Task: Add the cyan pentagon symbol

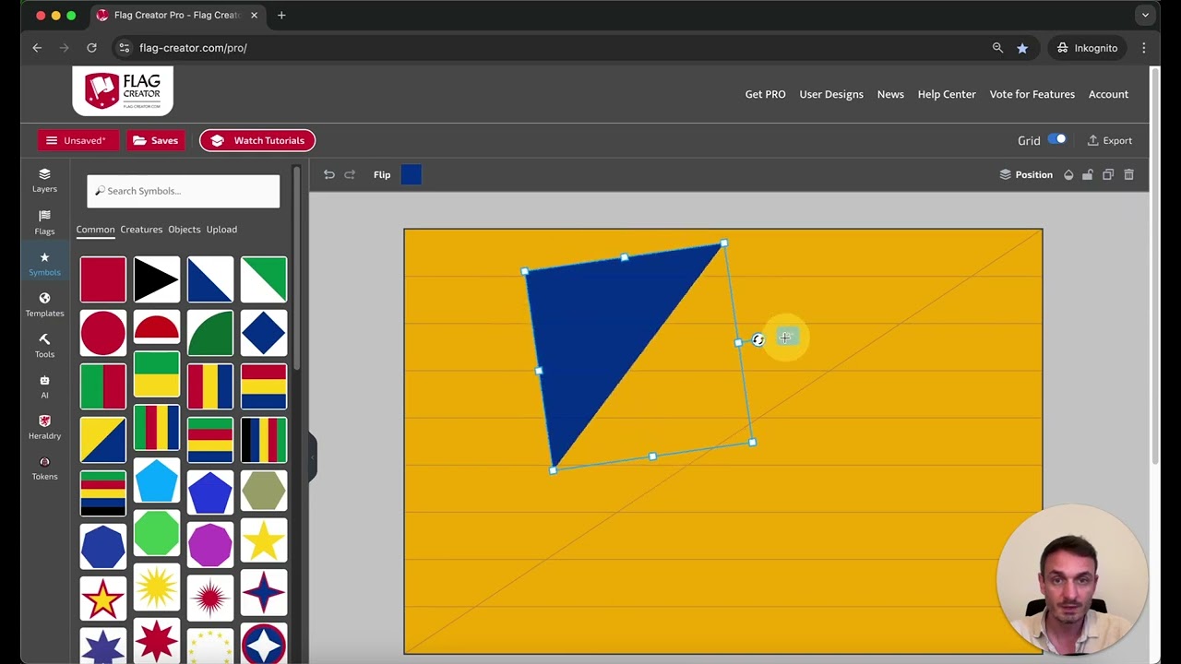Action: coord(156,480)
